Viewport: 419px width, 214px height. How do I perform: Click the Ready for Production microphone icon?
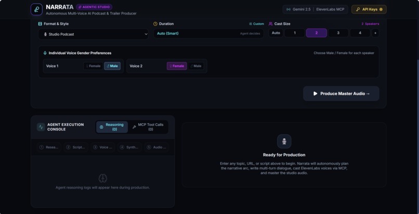284,141
